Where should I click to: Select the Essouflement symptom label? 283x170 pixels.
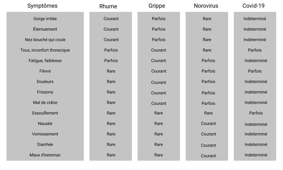pyautogui.click(x=45, y=113)
